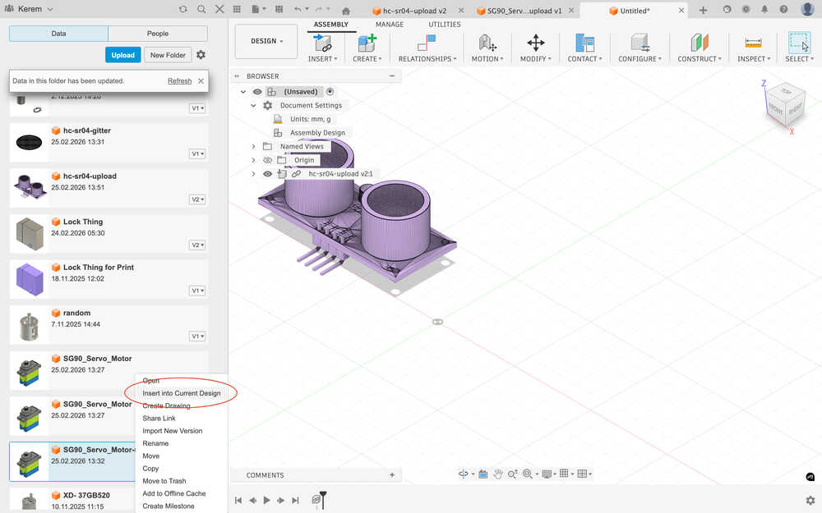
Task: Click the Inspect measure icon
Action: tap(753, 43)
